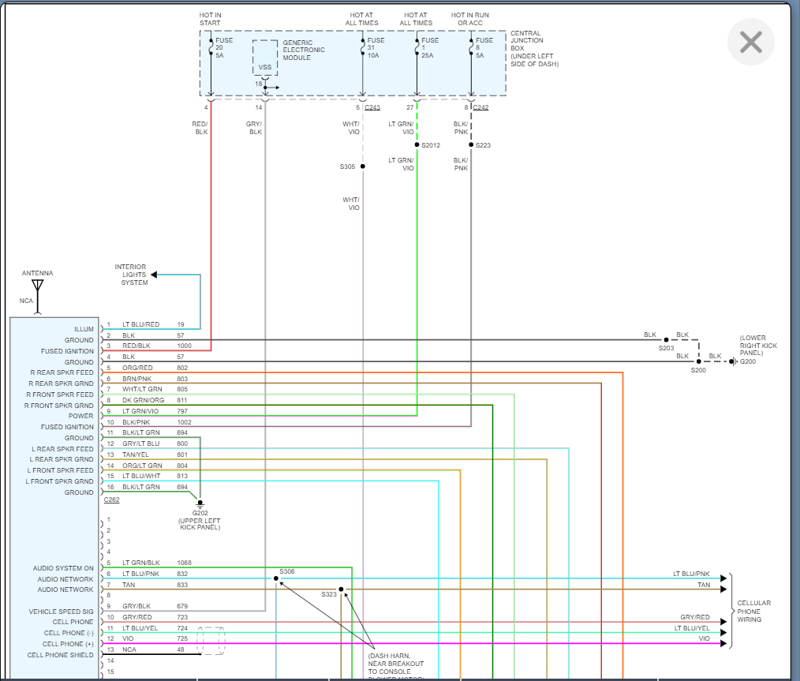This screenshot has height=681, width=800.
Task: Click splice label 'S200'
Action: tap(698, 370)
